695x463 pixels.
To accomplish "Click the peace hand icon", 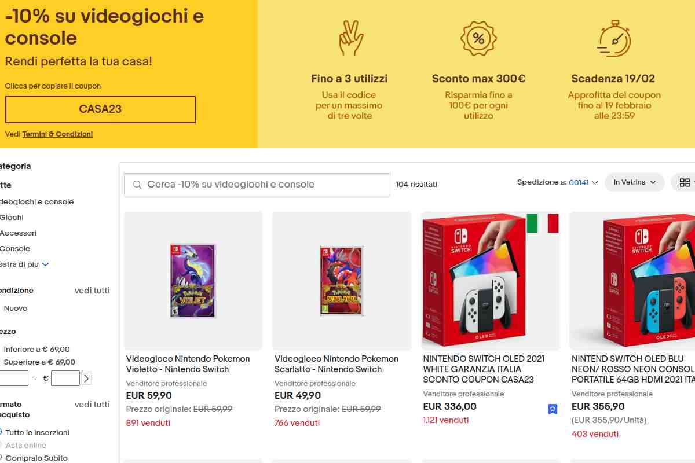I will [x=350, y=39].
